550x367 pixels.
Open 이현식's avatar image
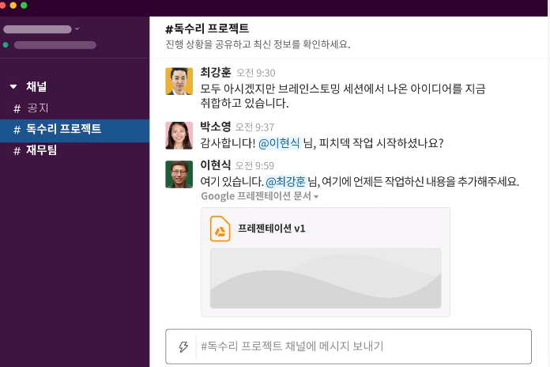coord(179,174)
